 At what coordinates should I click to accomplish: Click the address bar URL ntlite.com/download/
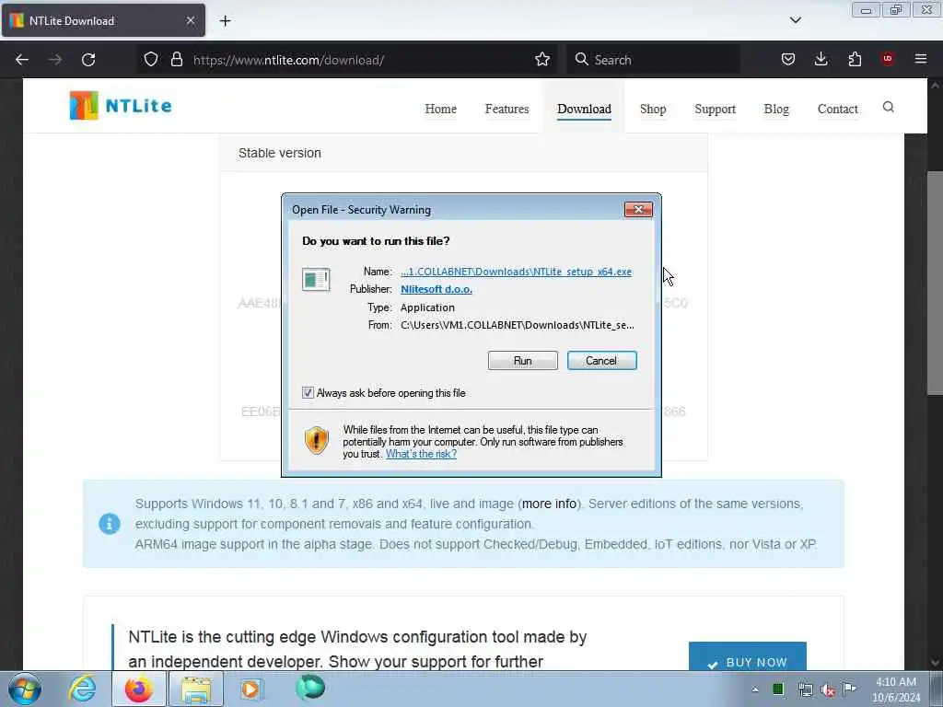pyautogui.click(x=288, y=60)
